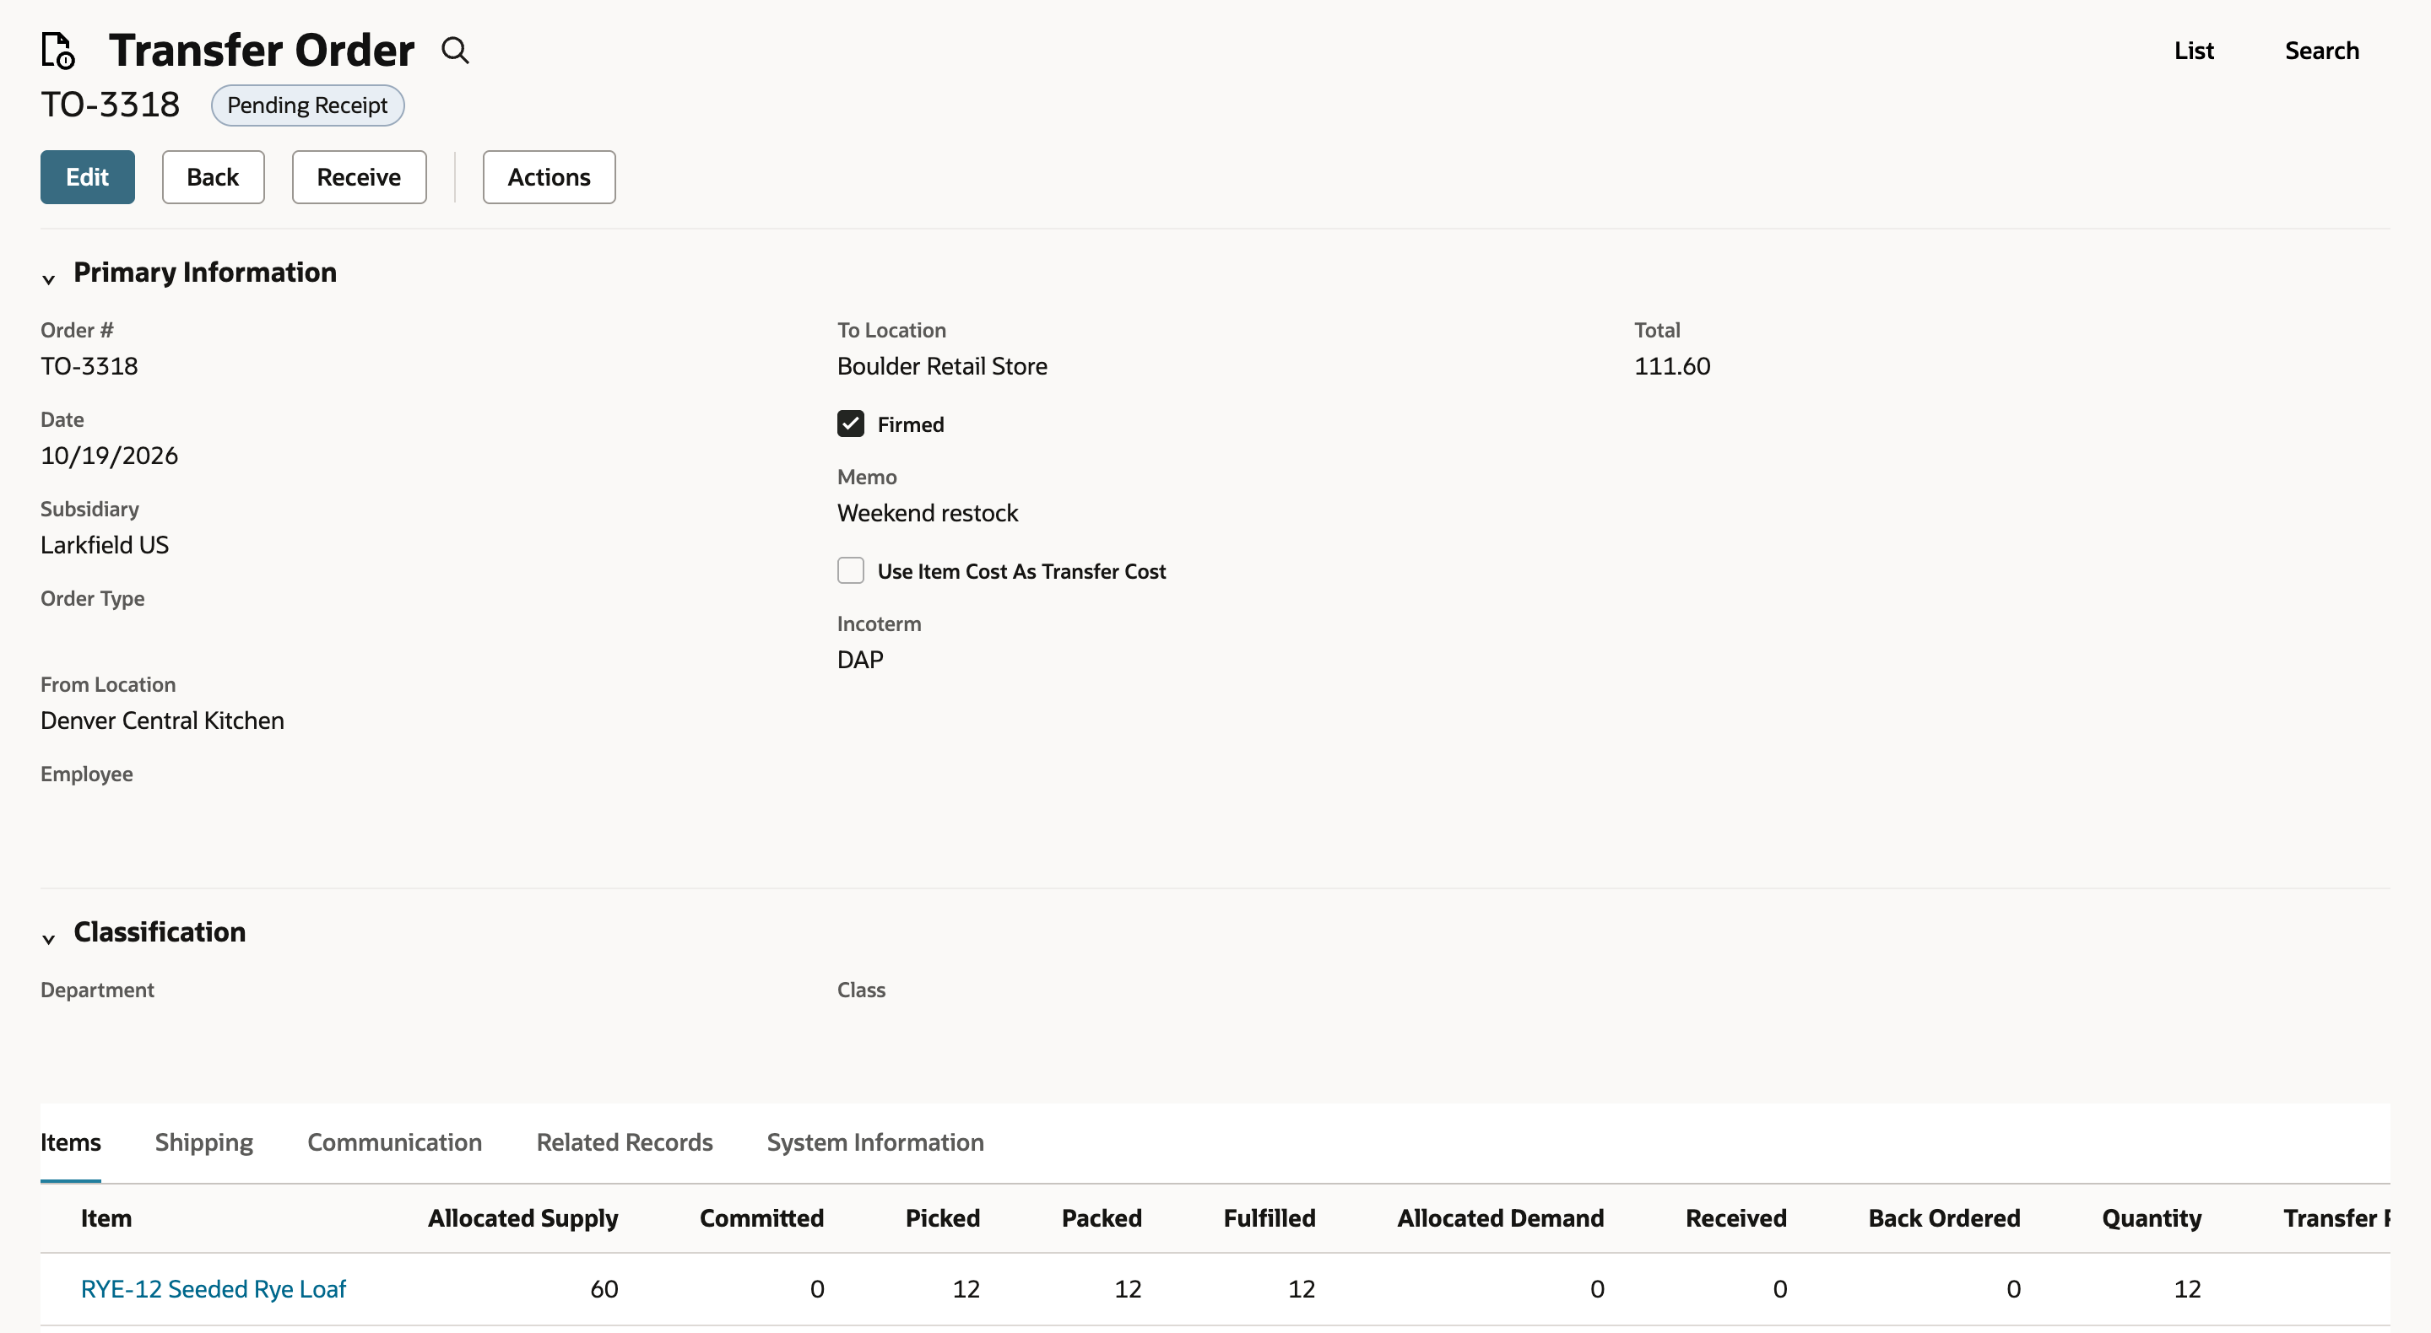Open the RYE-12 Seeded Rye Loaf item
The height and width of the screenshot is (1333, 2431).
tap(214, 1288)
